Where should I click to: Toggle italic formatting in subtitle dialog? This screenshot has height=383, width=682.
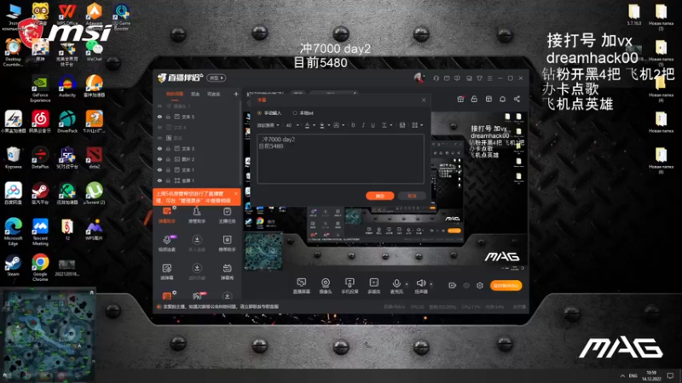tap(363, 125)
